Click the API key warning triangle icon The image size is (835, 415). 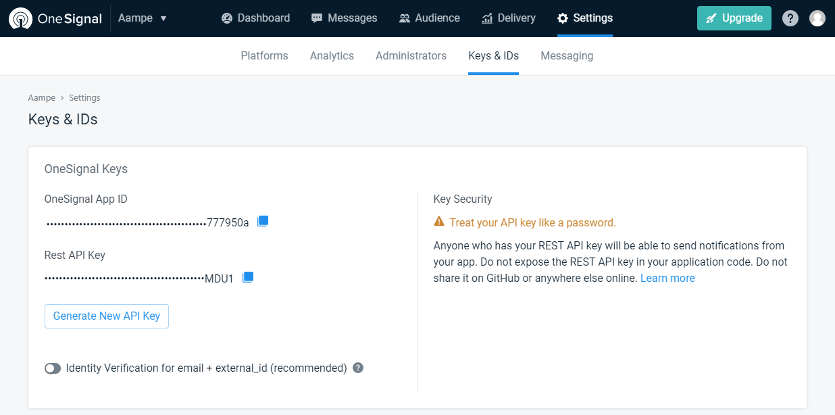click(x=439, y=222)
